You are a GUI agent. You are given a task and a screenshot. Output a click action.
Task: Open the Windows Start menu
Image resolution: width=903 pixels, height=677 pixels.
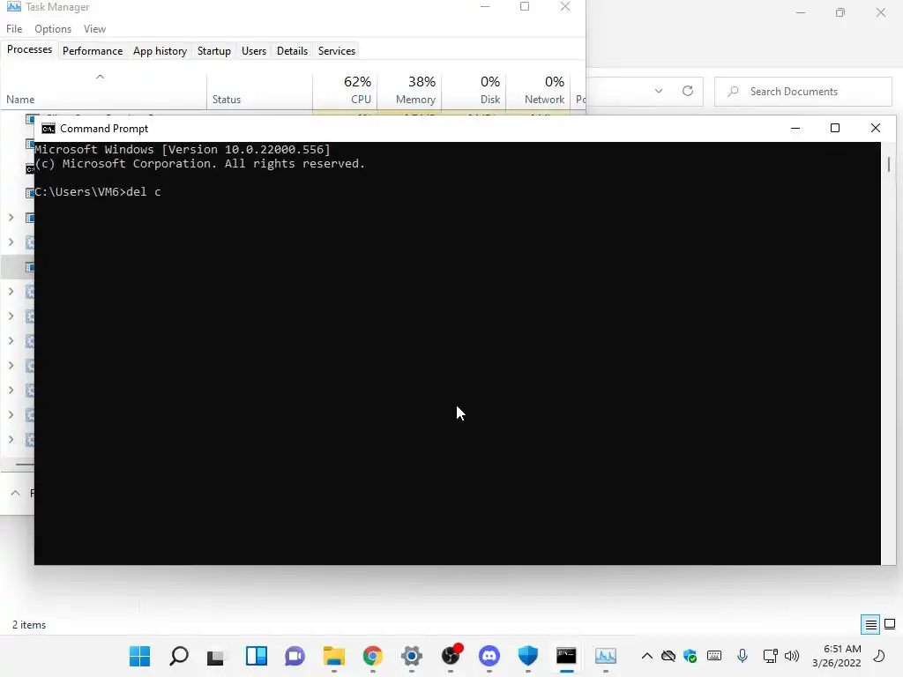pyautogui.click(x=140, y=656)
